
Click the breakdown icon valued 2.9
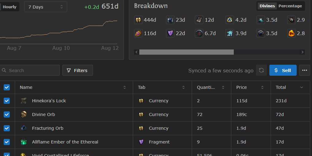(x=291, y=20)
